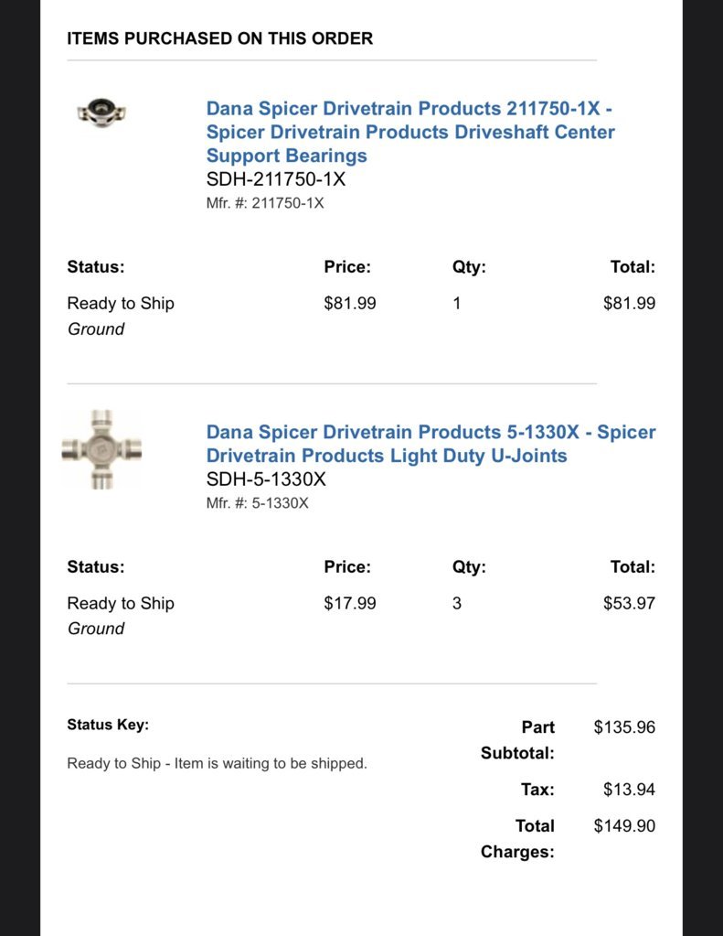This screenshot has height=936, width=723.
Task: Click the $135.96 part subtotal amount
Action: tap(624, 727)
